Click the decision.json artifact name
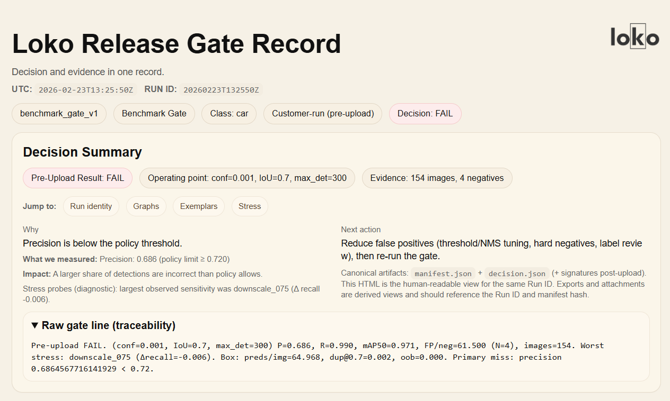Image resolution: width=670 pixels, height=401 pixels. point(517,274)
